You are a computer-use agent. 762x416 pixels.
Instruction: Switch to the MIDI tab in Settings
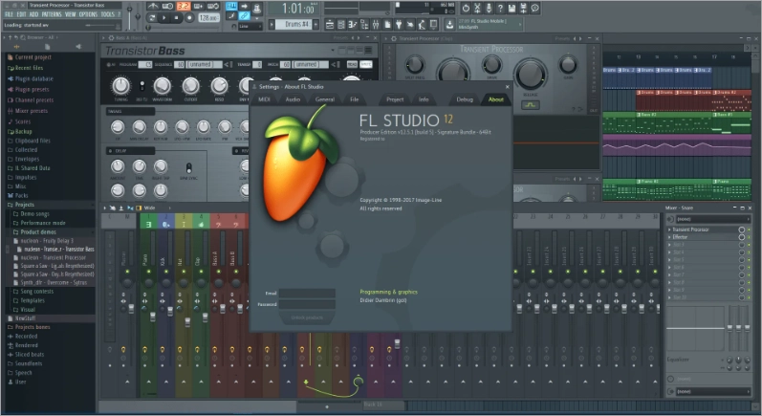(264, 99)
